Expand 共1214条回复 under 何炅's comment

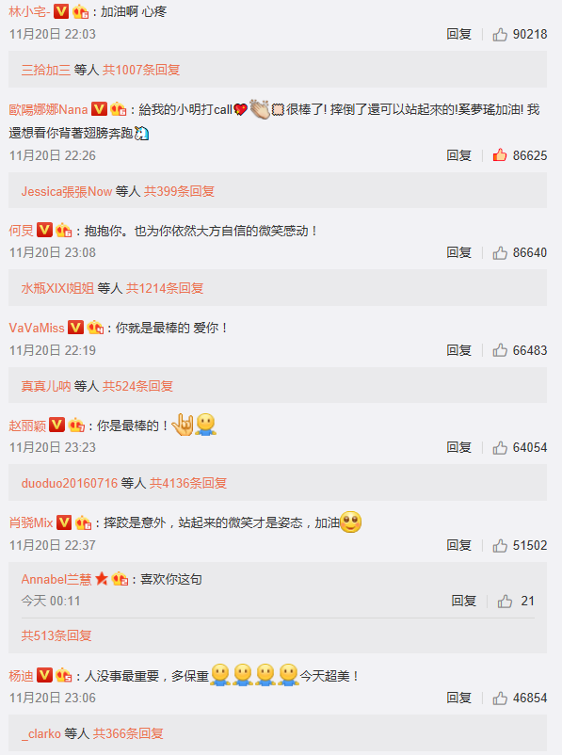pyautogui.click(x=165, y=288)
